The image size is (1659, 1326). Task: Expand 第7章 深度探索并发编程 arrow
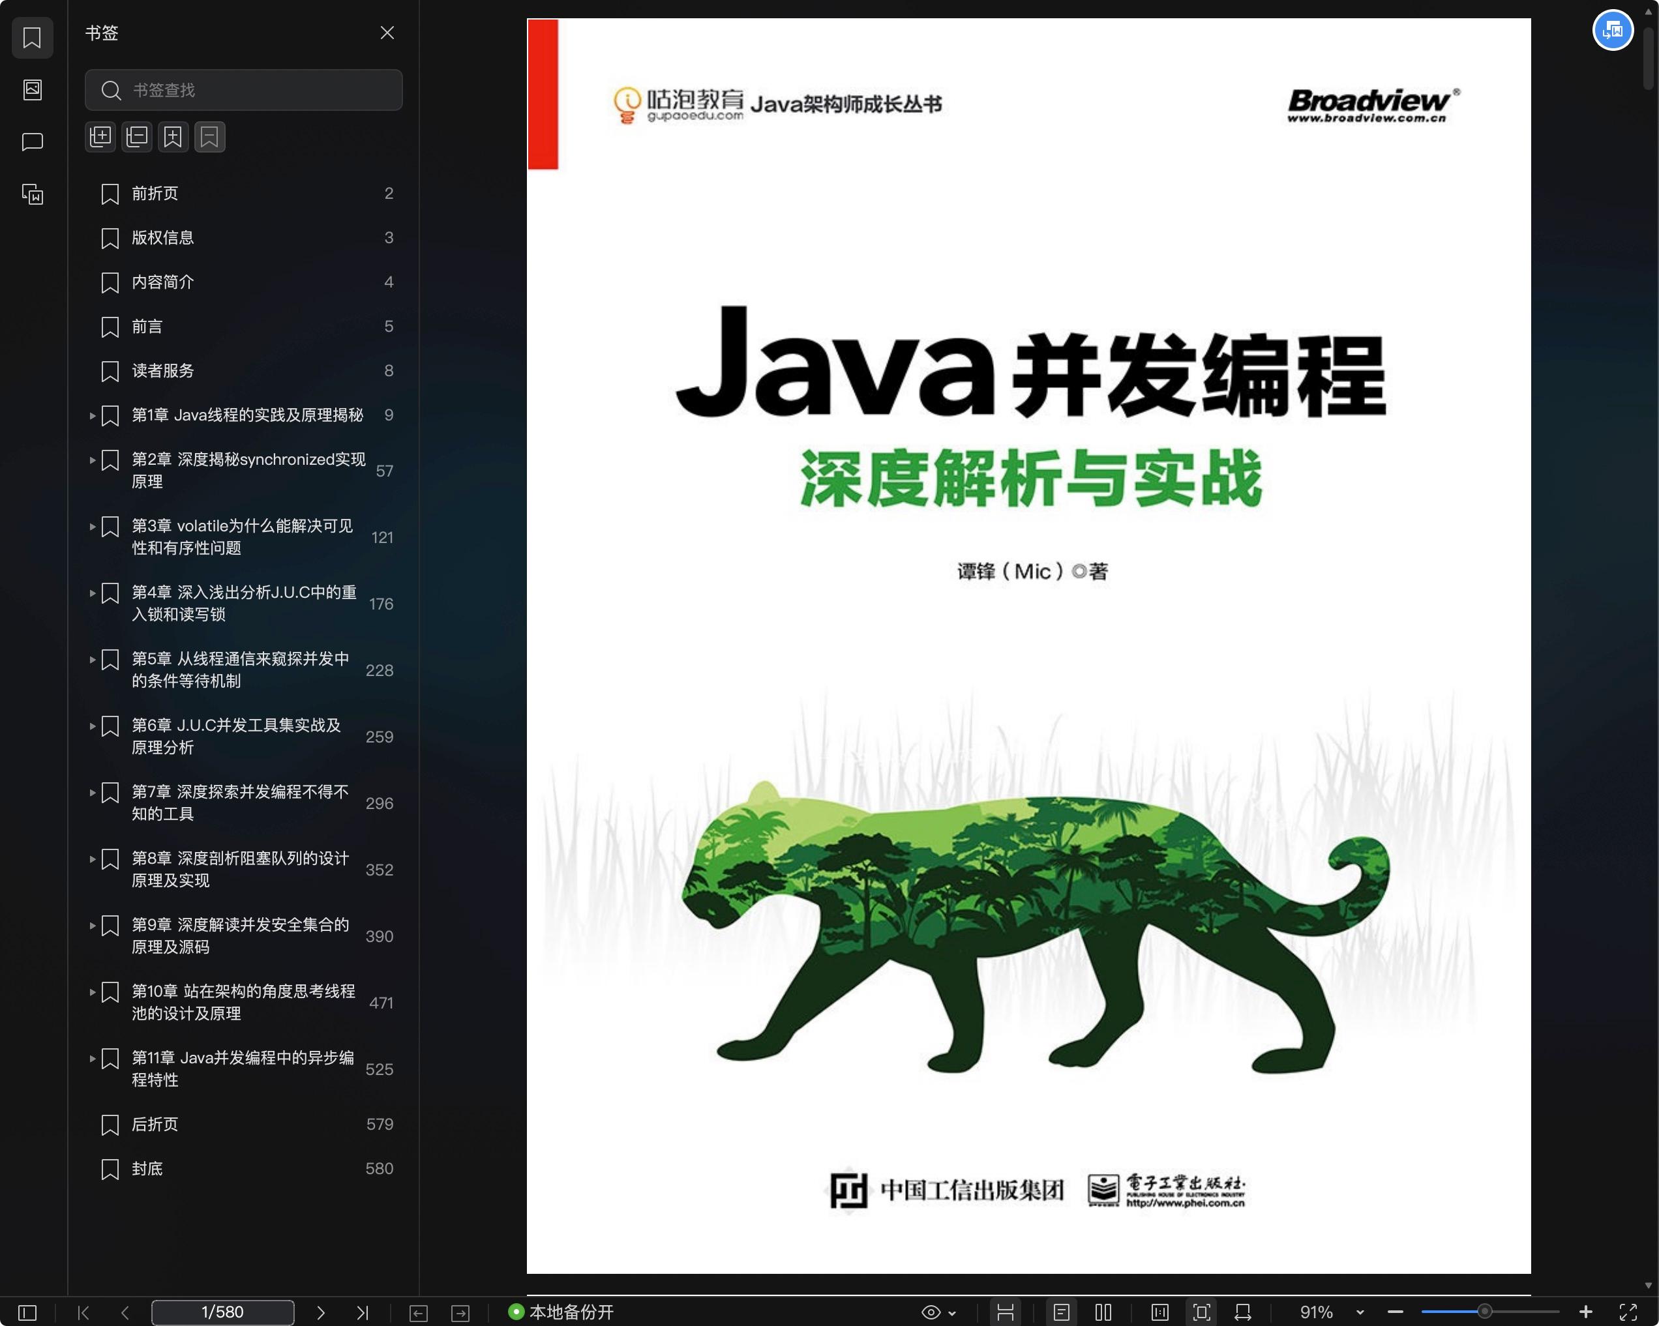coord(93,792)
